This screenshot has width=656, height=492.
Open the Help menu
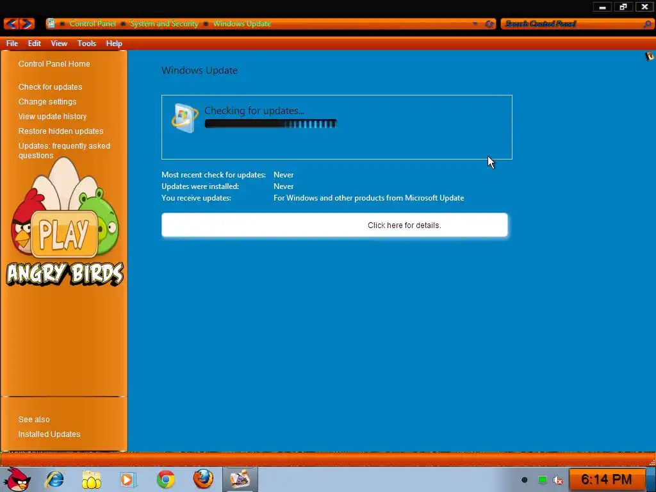pos(114,43)
